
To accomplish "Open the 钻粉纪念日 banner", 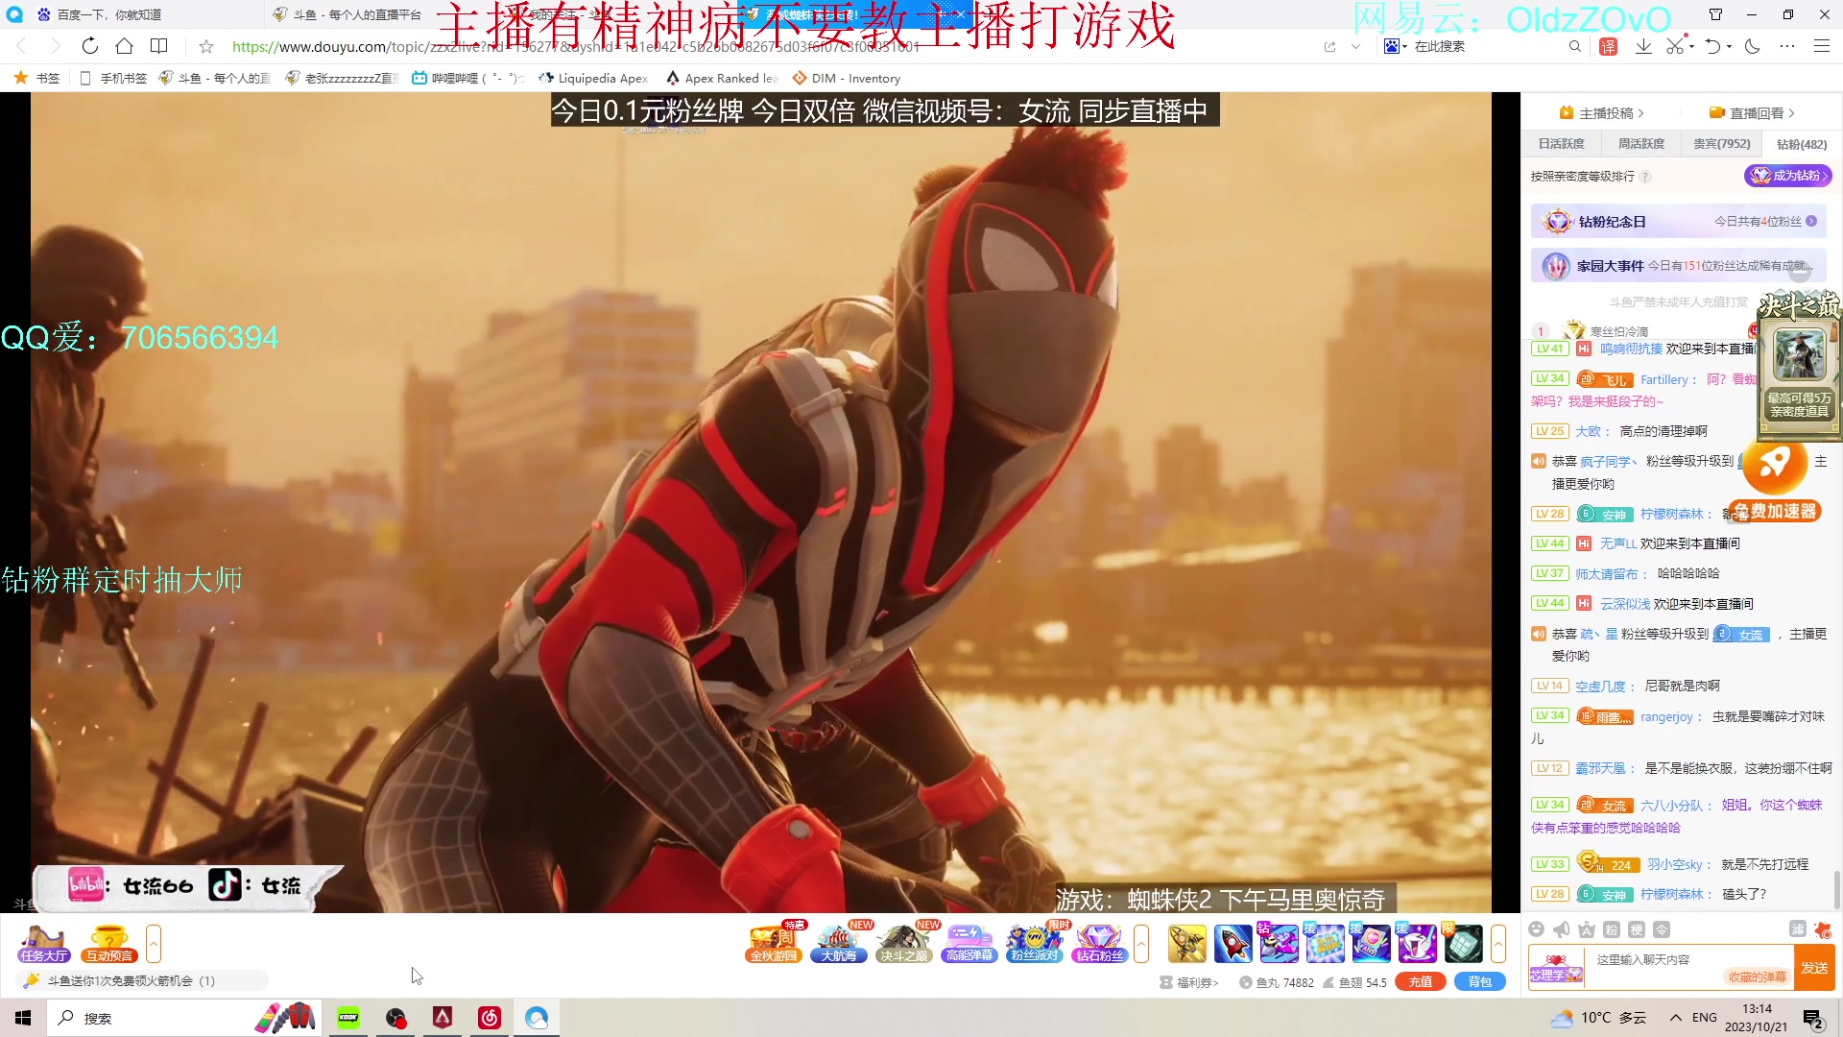I will coord(1679,222).
